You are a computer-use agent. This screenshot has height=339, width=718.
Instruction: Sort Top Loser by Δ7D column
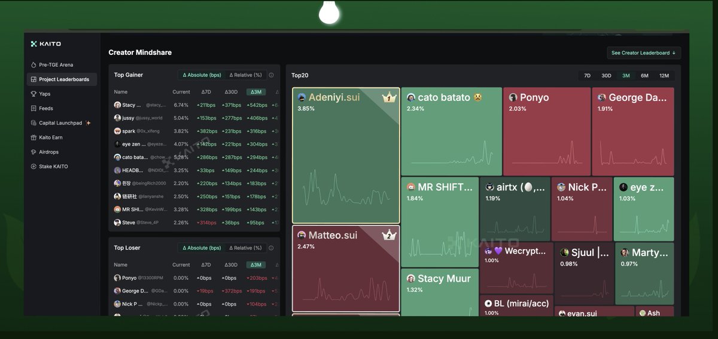[x=206, y=265]
